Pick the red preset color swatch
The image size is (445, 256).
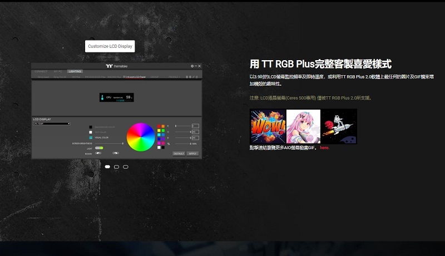coord(159,126)
